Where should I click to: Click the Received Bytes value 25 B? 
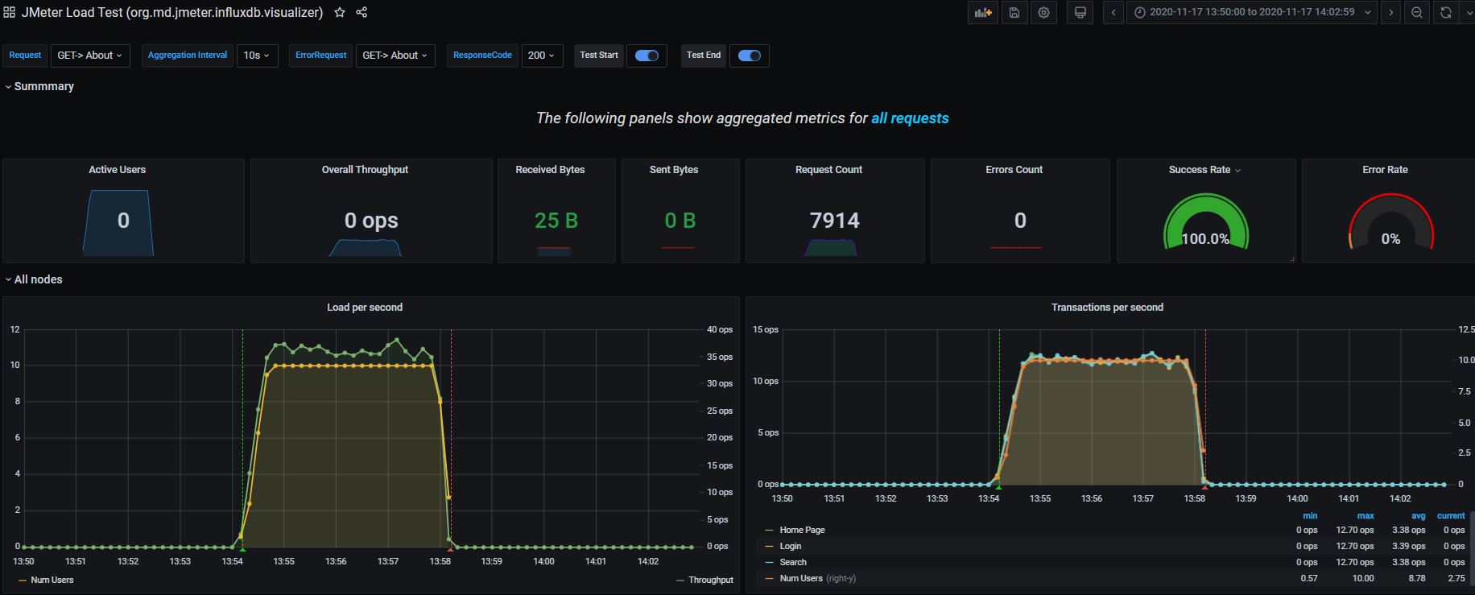556,221
